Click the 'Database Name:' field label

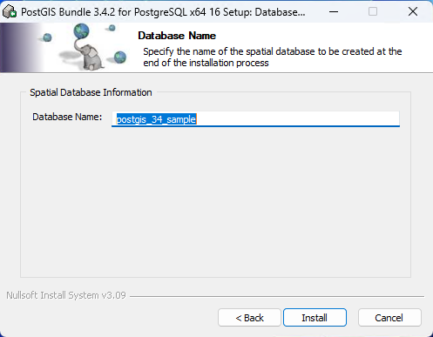pos(67,117)
